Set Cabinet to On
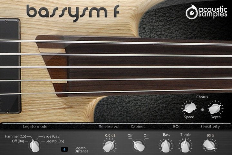Image resolution: width=232 pixels, height=155 pixels. coord(146,135)
